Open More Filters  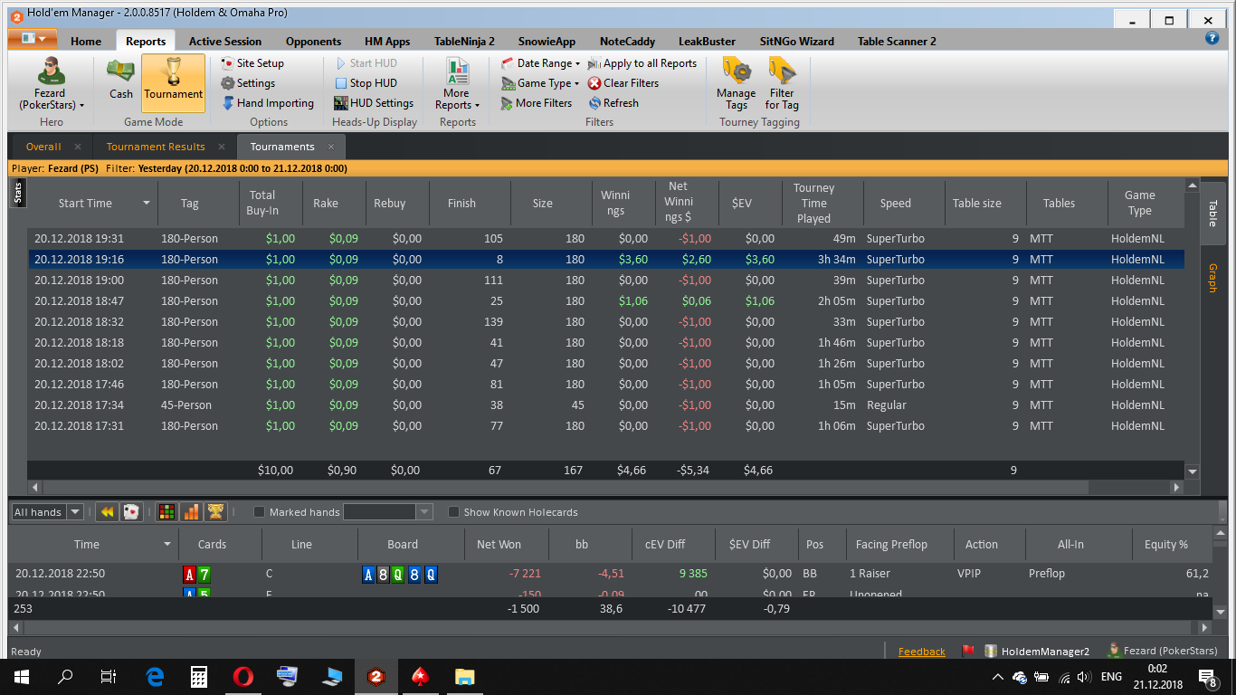536,103
